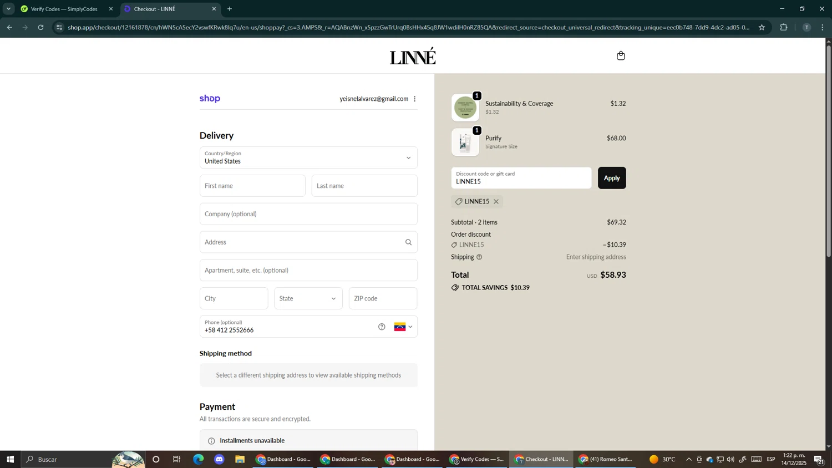
Task: Open the Chrome profile avatar
Action: (x=806, y=27)
